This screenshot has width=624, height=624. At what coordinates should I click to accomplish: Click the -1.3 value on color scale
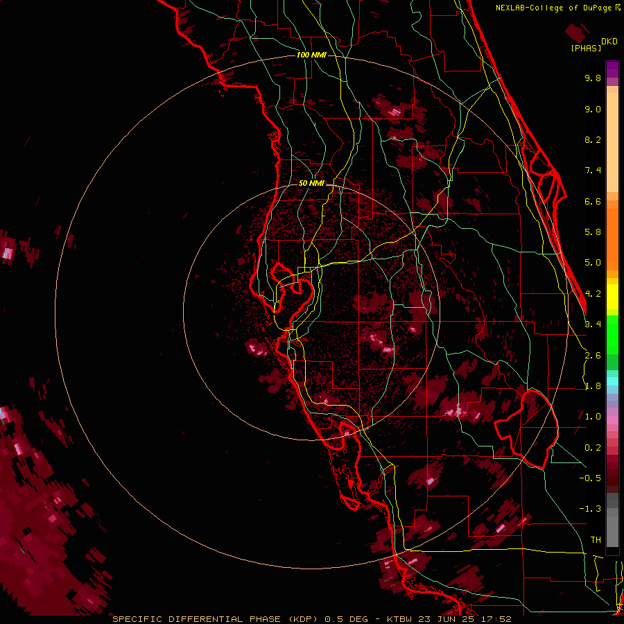pos(590,509)
